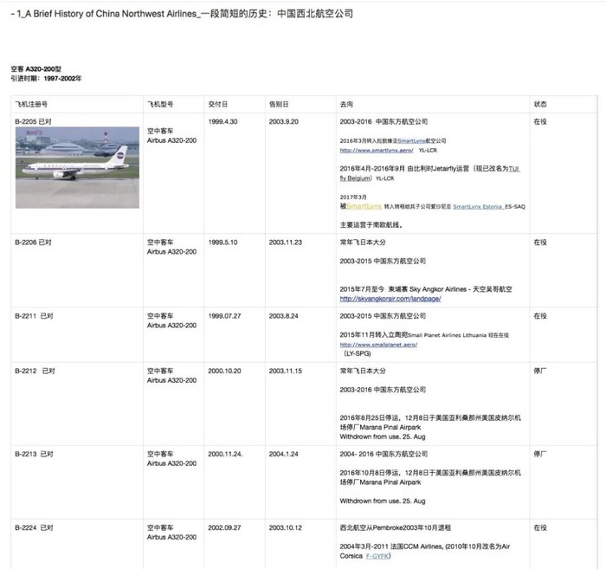The height and width of the screenshot is (569, 606).
Task: Click the farewell date 2003.8.24
Action: click(x=284, y=316)
